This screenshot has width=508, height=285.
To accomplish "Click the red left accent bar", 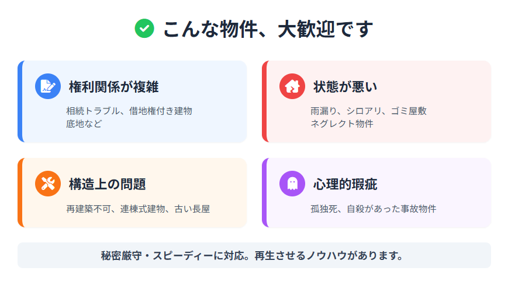I will coord(264,101).
